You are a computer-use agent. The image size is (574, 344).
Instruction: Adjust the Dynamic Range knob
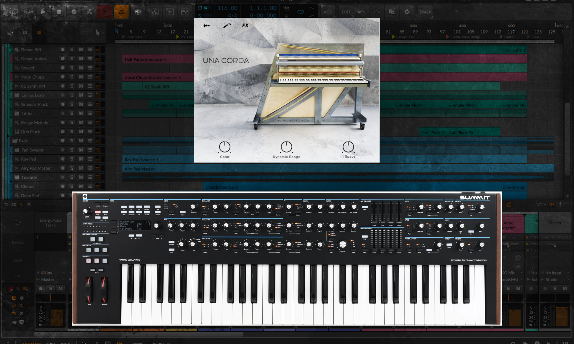pos(286,147)
